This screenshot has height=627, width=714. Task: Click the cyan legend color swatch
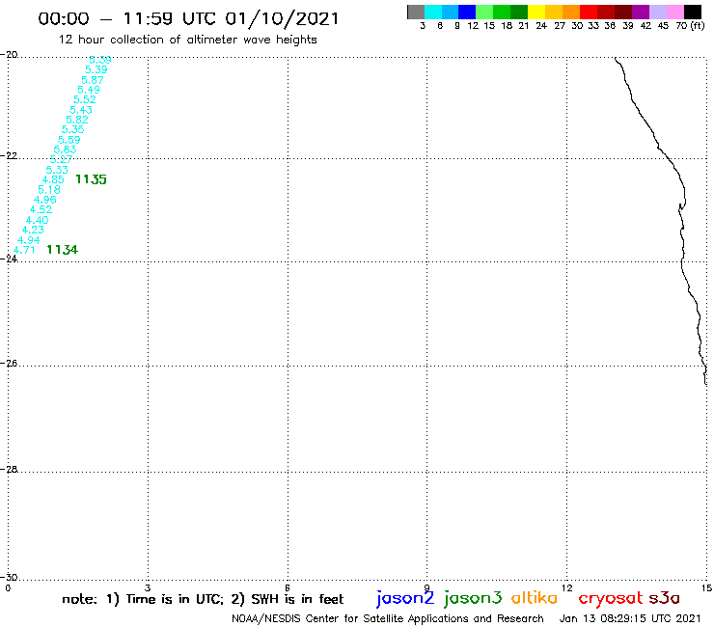point(433,12)
